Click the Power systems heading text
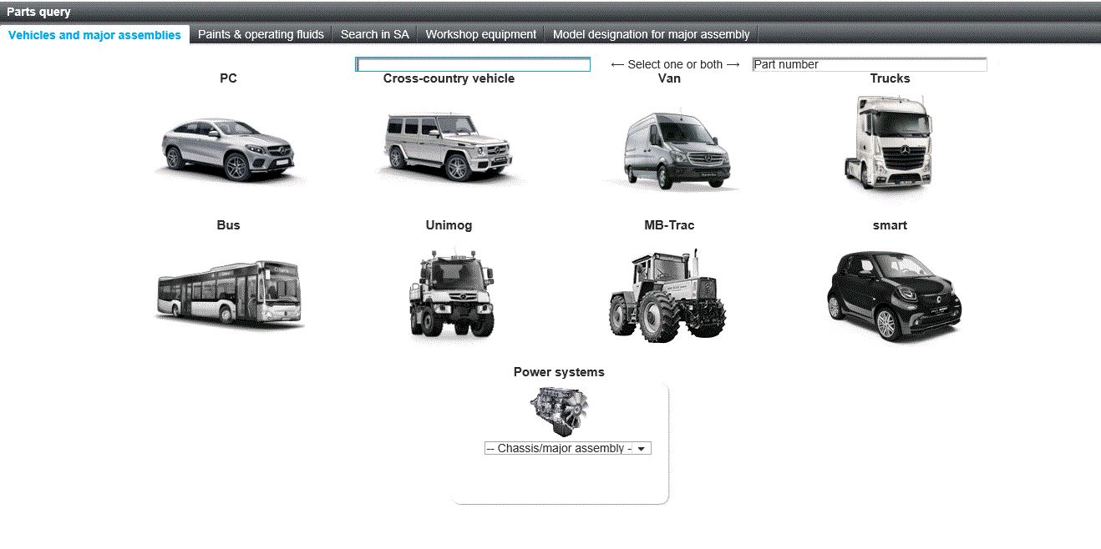 (x=559, y=372)
